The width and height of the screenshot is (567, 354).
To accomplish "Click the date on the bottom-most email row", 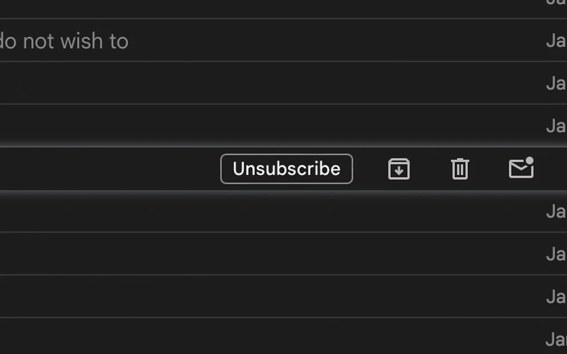I will (x=556, y=340).
